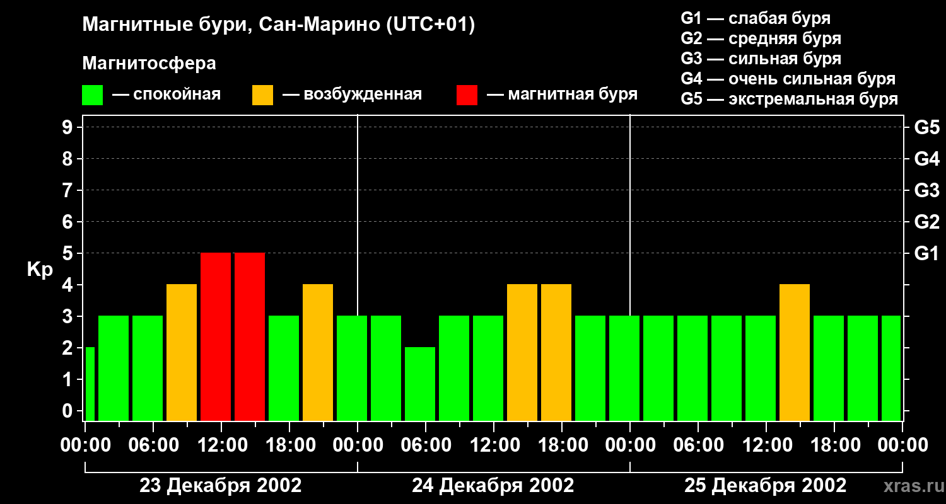Click the green 'спокойная' legend swatch
Image resolution: width=946 pixels, height=504 pixels.
(x=93, y=95)
